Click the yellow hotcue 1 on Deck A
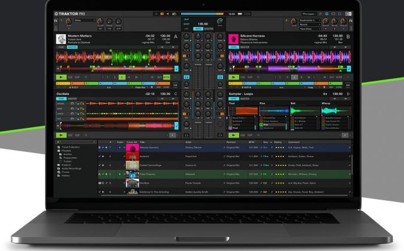The height and width of the screenshot is (251, 404). (x=63, y=84)
